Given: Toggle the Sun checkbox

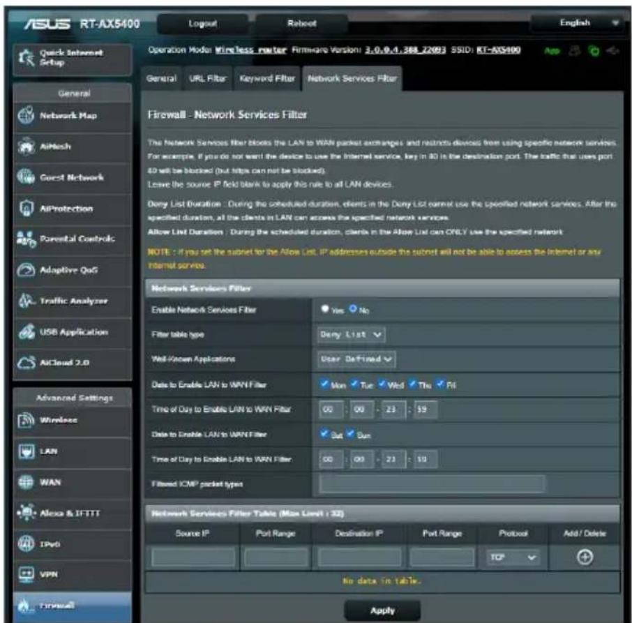Looking at the screenshot, I should tap(350, 434).
